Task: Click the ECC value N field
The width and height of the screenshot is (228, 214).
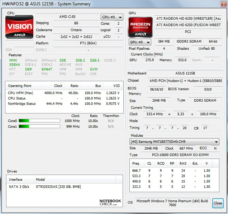Action: (215, 149)
